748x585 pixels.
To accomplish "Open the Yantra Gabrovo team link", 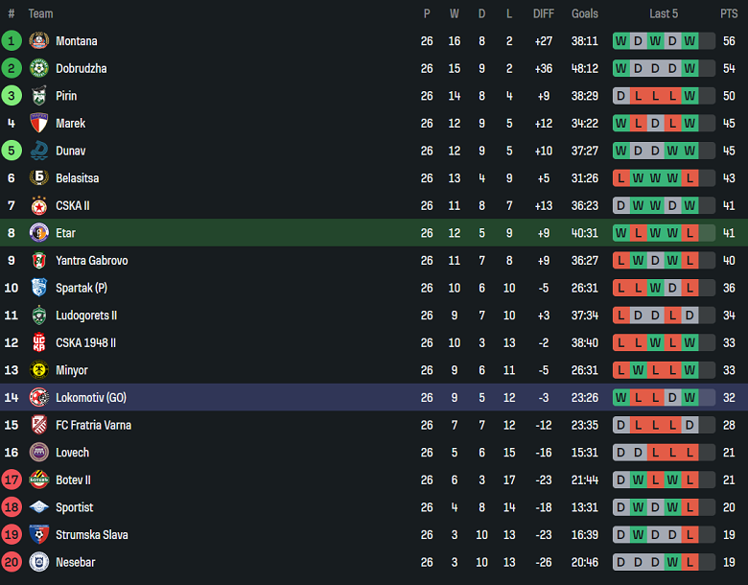I will point(92,261).
